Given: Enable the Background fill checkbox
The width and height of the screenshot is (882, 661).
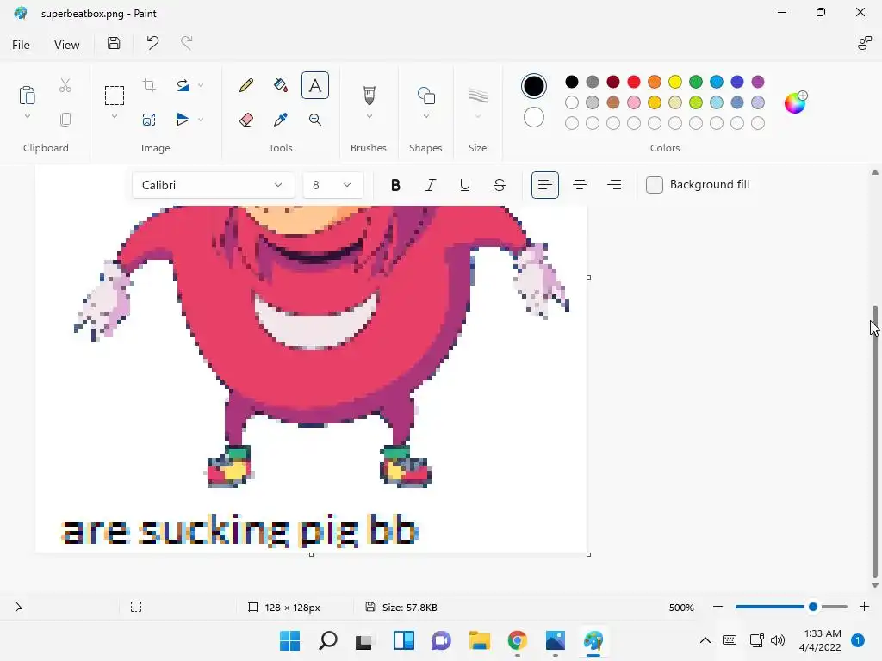Looking at the screenshot, I should click(x=655, y=185).
